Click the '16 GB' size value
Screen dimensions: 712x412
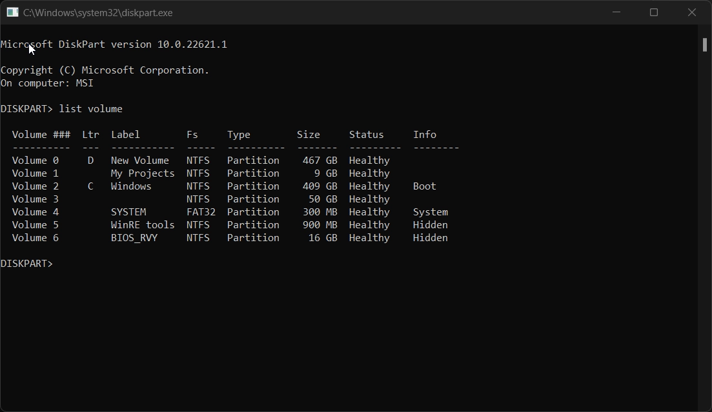[323, 238]
